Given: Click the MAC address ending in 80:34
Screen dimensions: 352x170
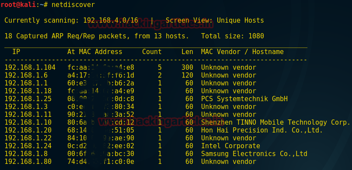Looking at the screenshot, I should click(101, 107).
